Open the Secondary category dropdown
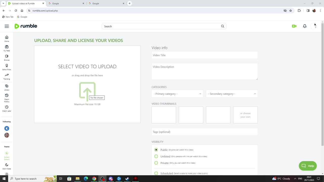This screenshot has height=182, width=324. tap(232, 94)
